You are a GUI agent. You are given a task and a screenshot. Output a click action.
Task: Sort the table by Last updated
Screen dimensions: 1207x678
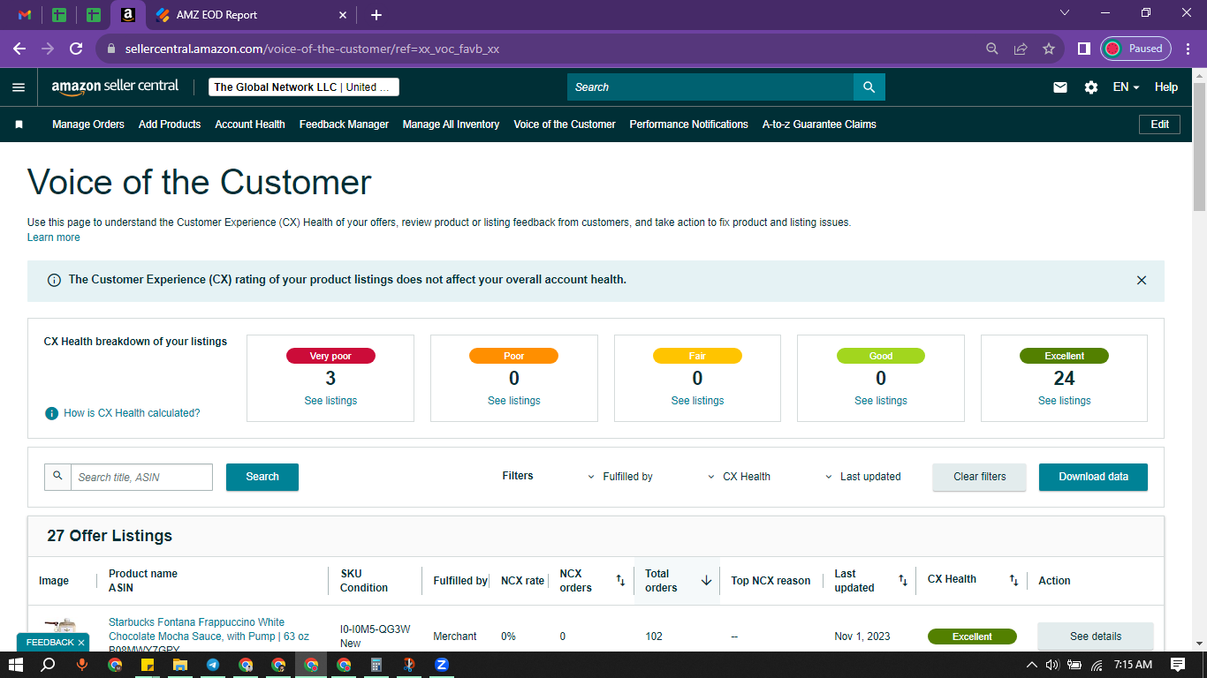click(x=903, y=581)
